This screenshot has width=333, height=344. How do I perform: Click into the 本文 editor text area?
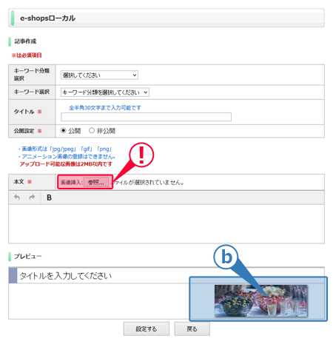[166, 223]
